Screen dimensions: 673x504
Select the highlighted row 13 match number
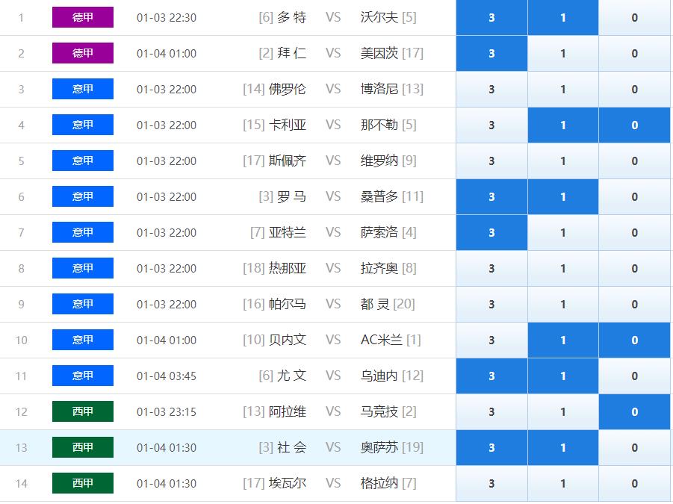click(x=21, y=448)
